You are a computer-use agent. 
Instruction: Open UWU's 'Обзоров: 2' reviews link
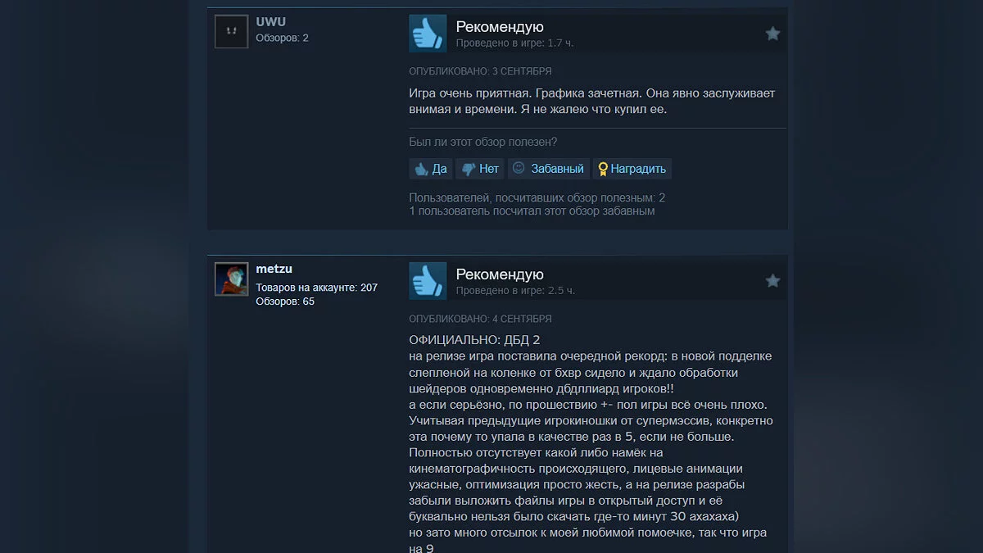click(x=282, y=38)
